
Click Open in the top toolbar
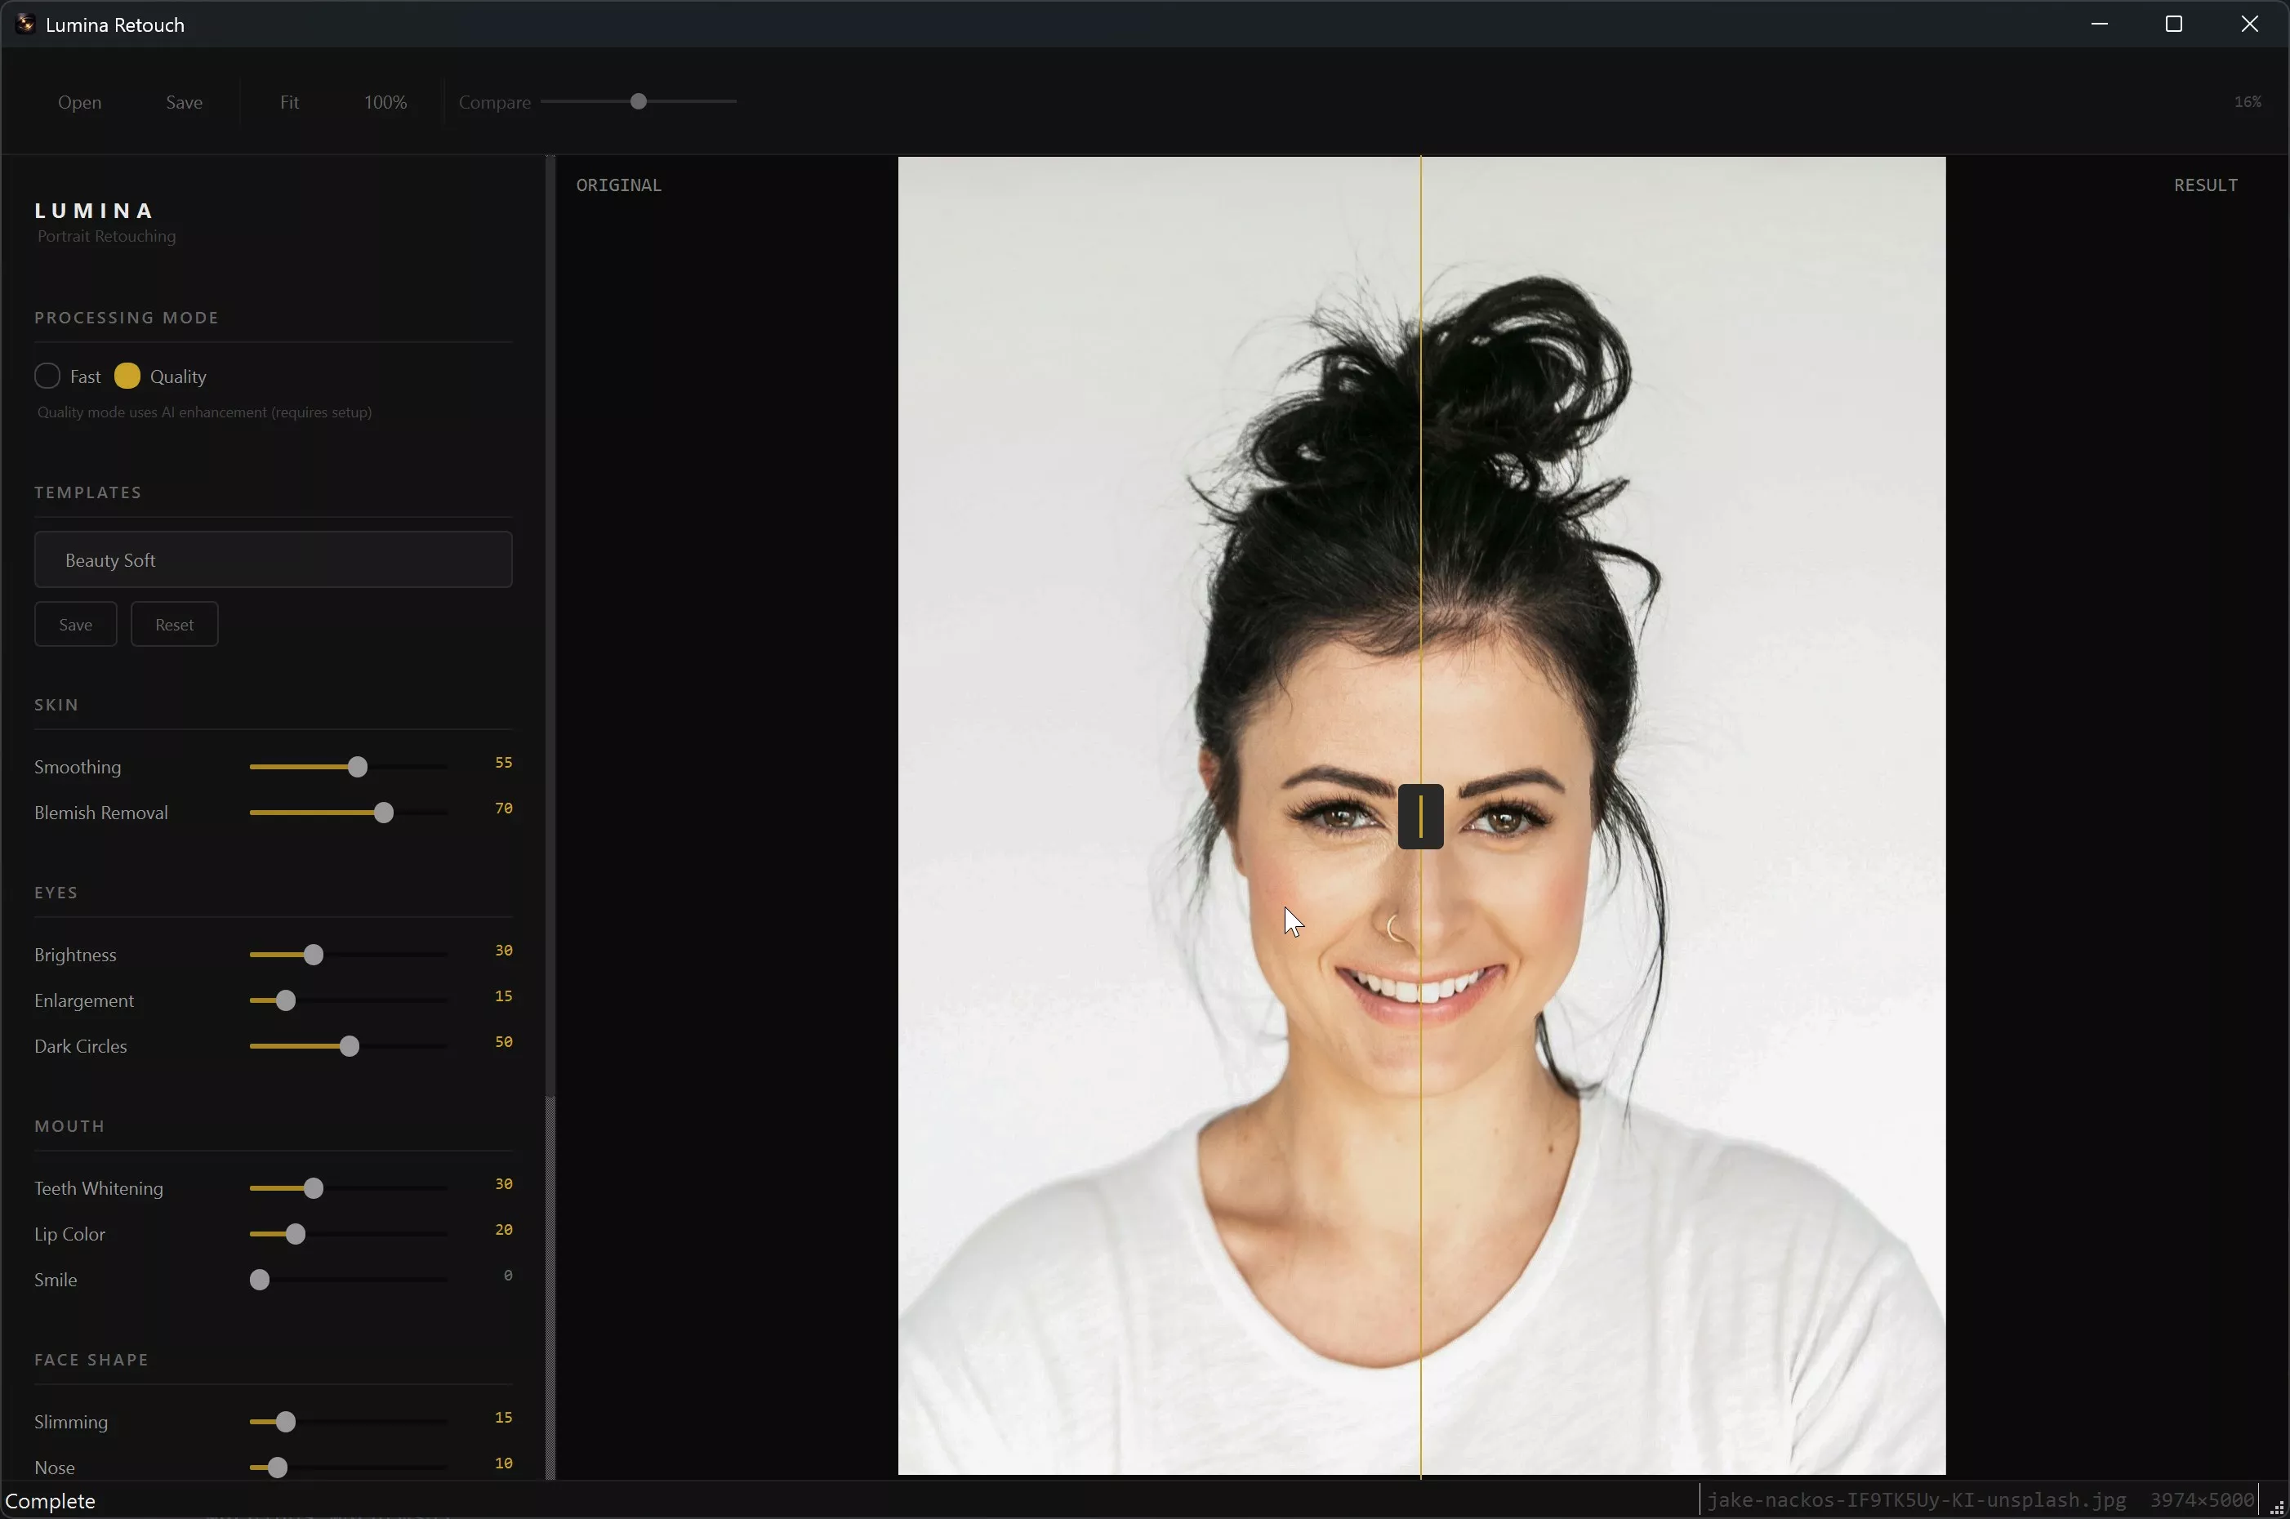click(x=79, y=102)
